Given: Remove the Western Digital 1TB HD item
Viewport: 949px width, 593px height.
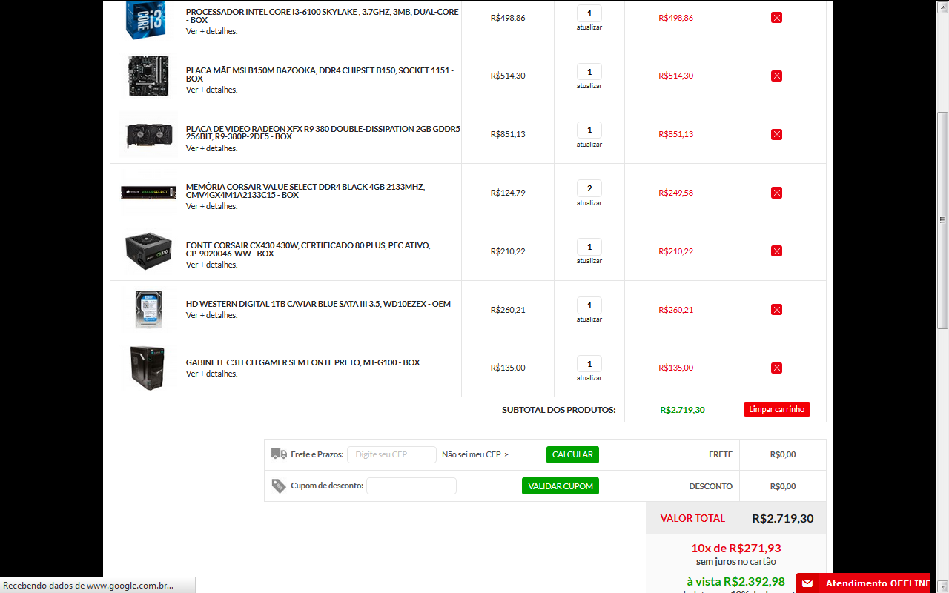Looking at the screenshot, I should 776,309.
